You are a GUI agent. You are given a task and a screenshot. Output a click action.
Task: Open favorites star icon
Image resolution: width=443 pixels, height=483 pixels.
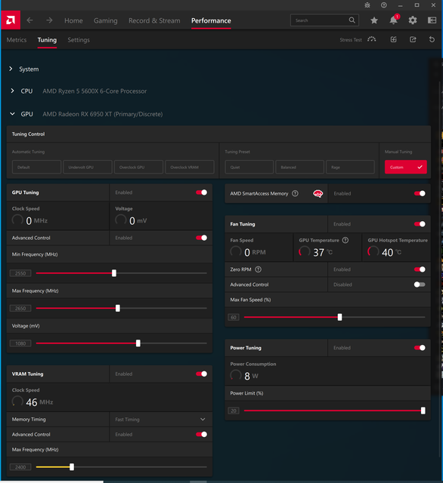coord(374,20)
